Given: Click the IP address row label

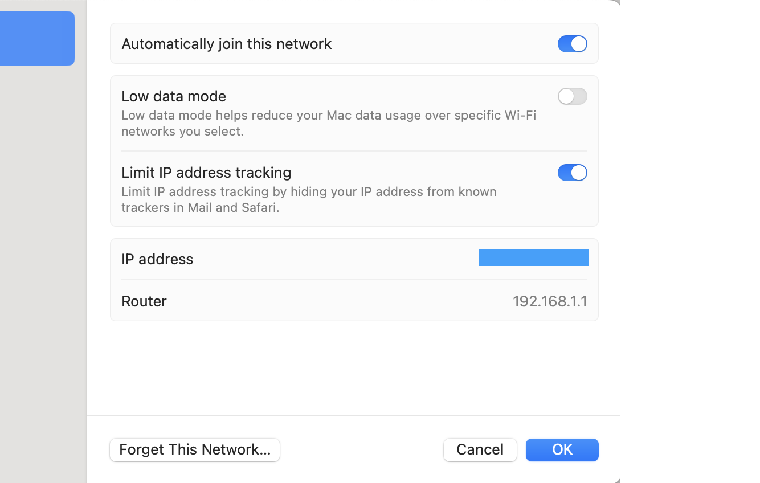Looking at the screenshot, I should [x=157, y=259].
